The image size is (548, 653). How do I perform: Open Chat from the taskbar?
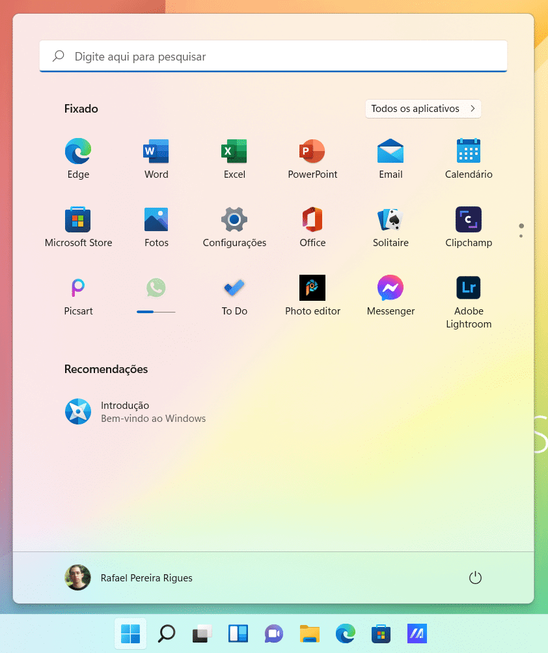click(274, 634)
